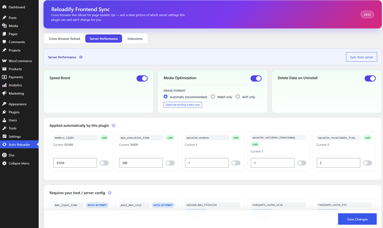Click opcache.enable value input field
The height and width of the screenshot is (228, 383).
[207, 163]
